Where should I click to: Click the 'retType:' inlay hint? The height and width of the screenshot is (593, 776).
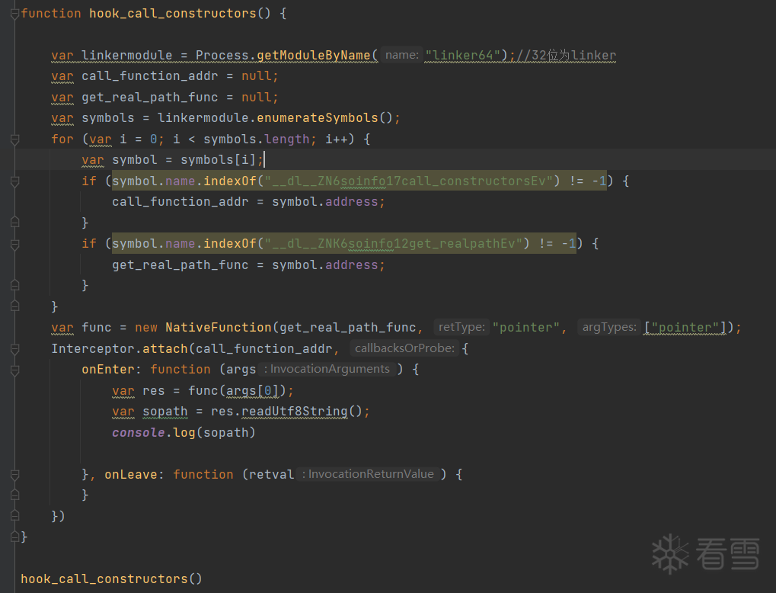click(x=461, y=327)
